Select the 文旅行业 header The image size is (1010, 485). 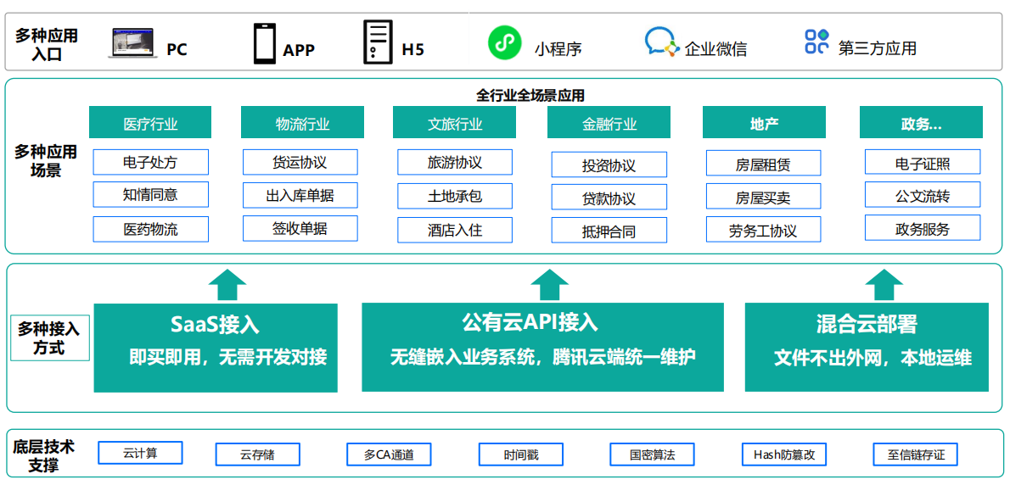(455, 122)
